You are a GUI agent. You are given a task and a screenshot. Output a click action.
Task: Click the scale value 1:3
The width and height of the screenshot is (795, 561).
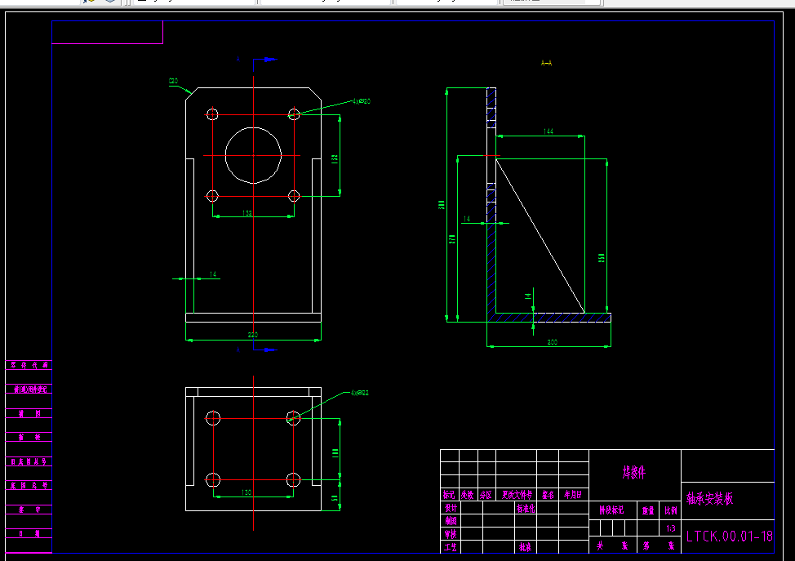pos(671,528)
